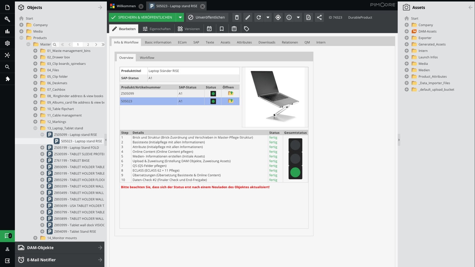Viewport: 475px width, 267px height.
Task: Click Speichern & Veröffentlichen button
Action: 142,18
